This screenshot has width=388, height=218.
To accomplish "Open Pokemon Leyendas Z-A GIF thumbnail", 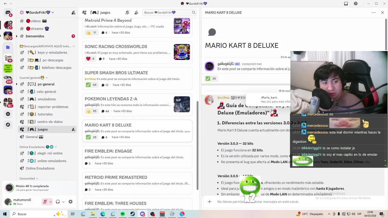I will click(x=182, y=104).
